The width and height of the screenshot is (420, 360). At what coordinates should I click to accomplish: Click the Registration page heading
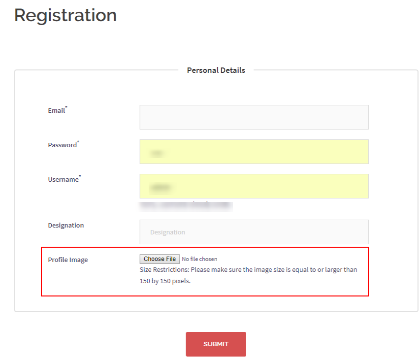pyautogui.click(x=65, y=15)
